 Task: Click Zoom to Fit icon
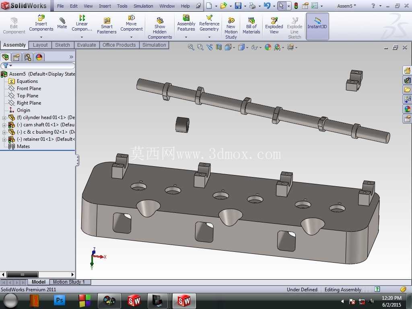coord(191,47)
